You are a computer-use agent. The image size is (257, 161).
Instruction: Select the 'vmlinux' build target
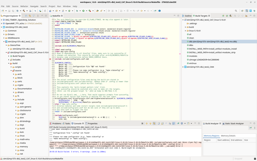pos(193,63)
